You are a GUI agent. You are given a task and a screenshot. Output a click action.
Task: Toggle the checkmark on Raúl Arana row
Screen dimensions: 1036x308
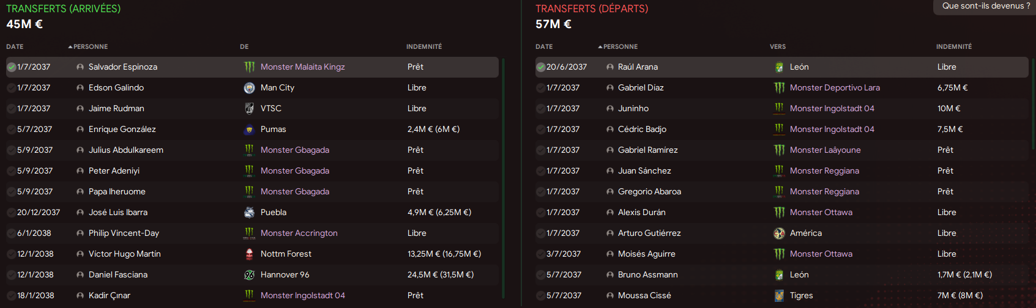click(540, 67)
